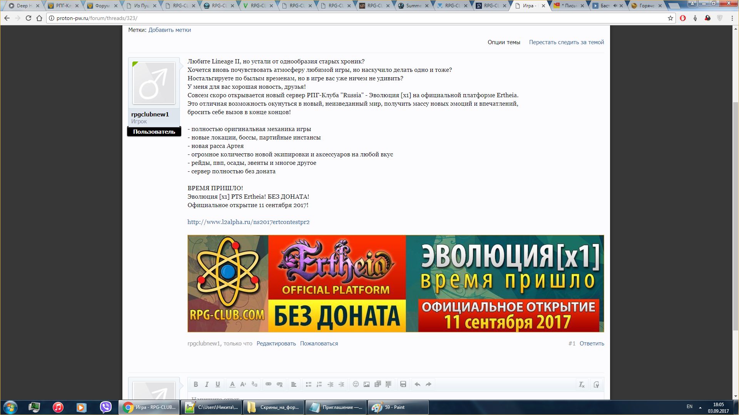Screen dimensions: 739x415
Task: Insert an image via the editor
Action: click(366, 384)
